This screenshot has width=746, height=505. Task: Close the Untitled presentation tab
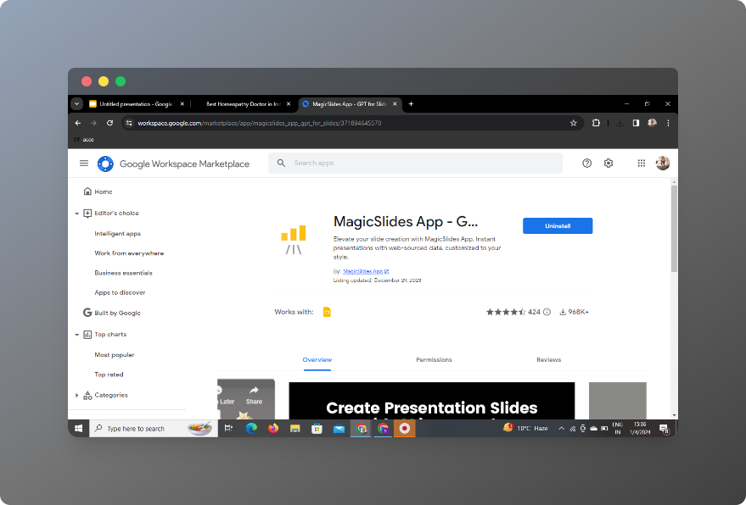182,103
